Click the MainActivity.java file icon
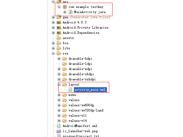183x137 pixels. click(x=70, y=12)
